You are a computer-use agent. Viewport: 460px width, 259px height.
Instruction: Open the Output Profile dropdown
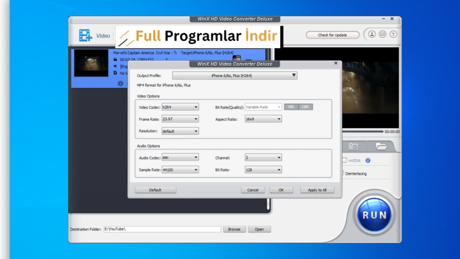point(234,76)
